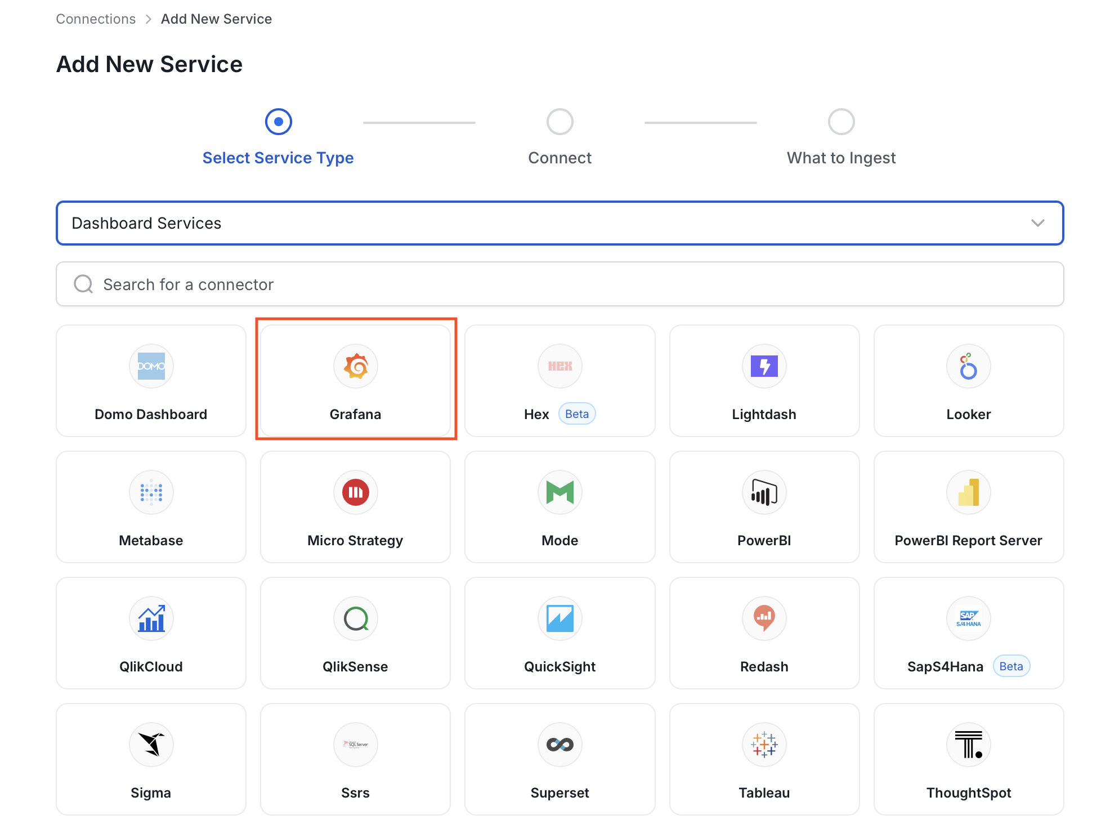Click the PowerBI Report Server label

coord(969,541)
